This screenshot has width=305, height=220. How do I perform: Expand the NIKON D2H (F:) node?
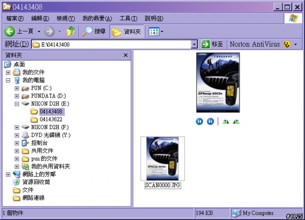tap(17, 127)
